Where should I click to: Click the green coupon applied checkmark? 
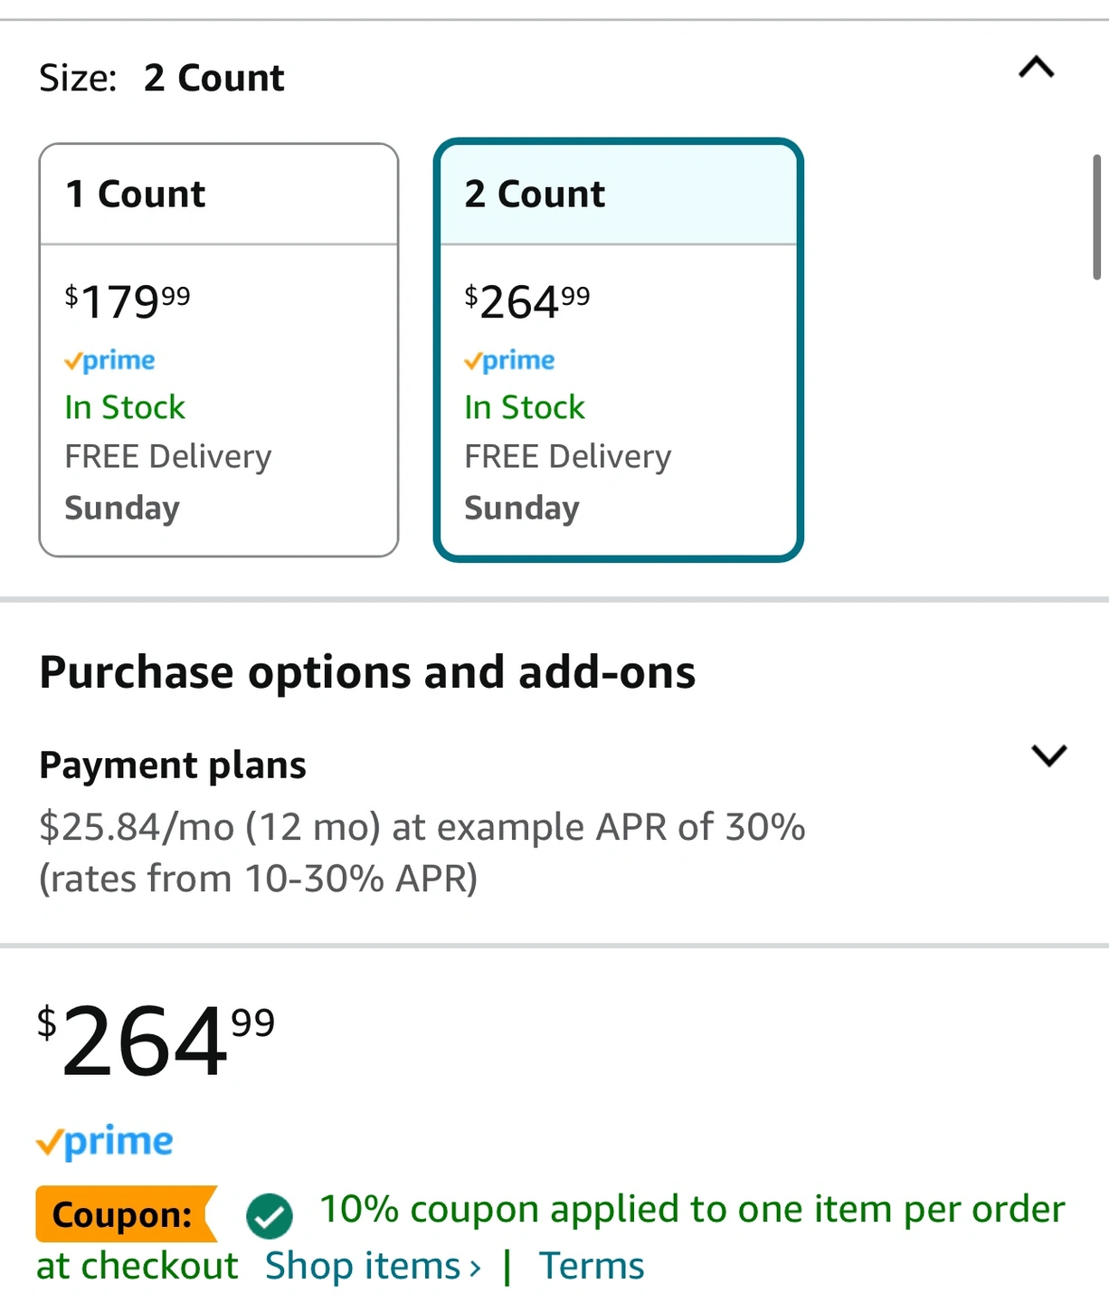pyautogui.click(x=270, y=1215)
